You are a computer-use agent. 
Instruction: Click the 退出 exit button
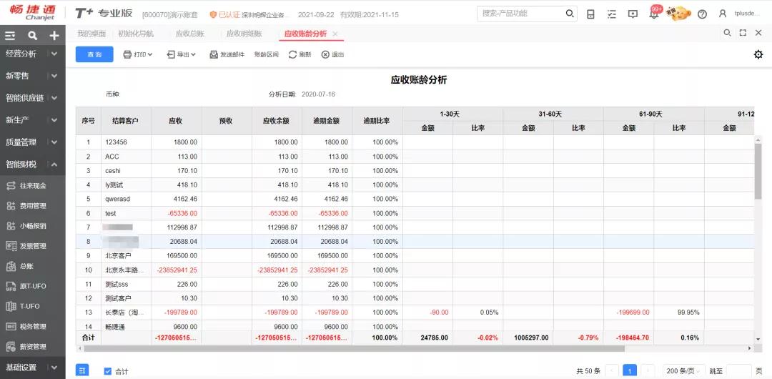click(333, 55)
